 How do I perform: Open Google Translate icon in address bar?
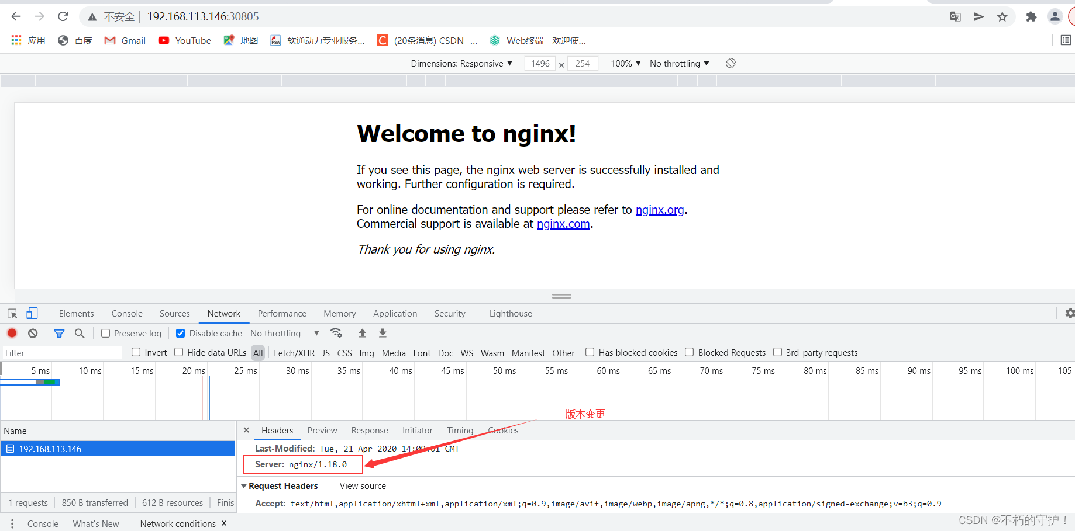(x=956, y=17)
